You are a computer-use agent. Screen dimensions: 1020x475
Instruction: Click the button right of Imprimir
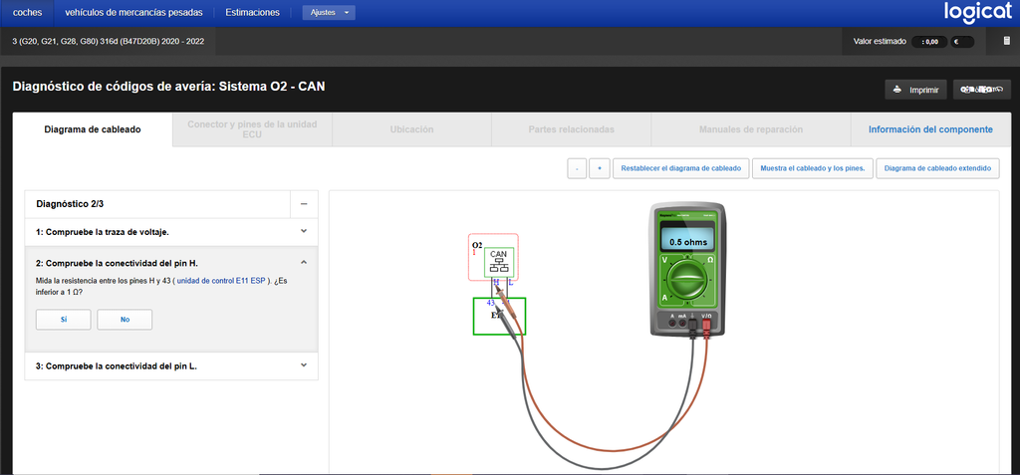[981, 90]
